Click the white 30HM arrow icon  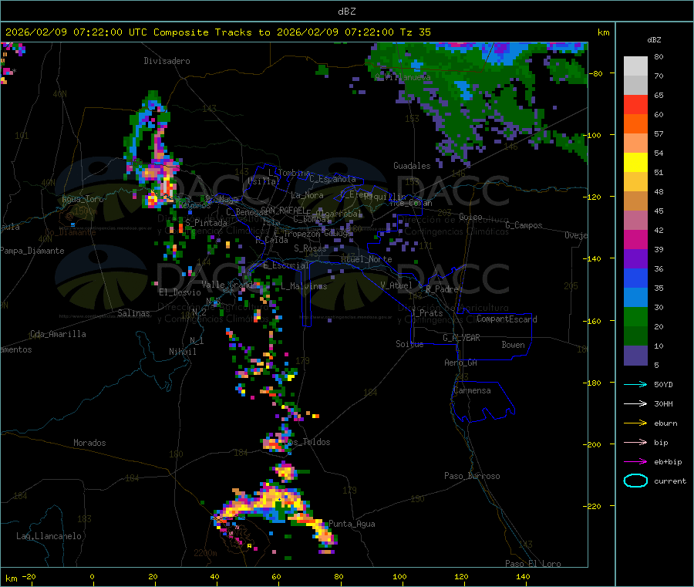[x=635, y=403]
